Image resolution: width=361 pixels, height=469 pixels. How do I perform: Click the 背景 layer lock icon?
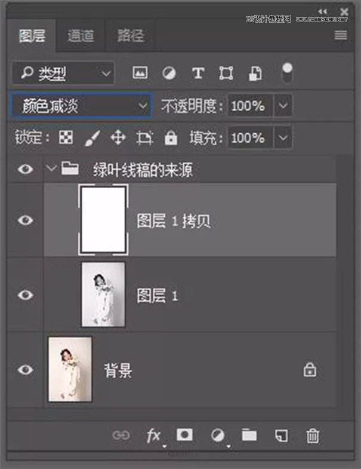[310, 370]
